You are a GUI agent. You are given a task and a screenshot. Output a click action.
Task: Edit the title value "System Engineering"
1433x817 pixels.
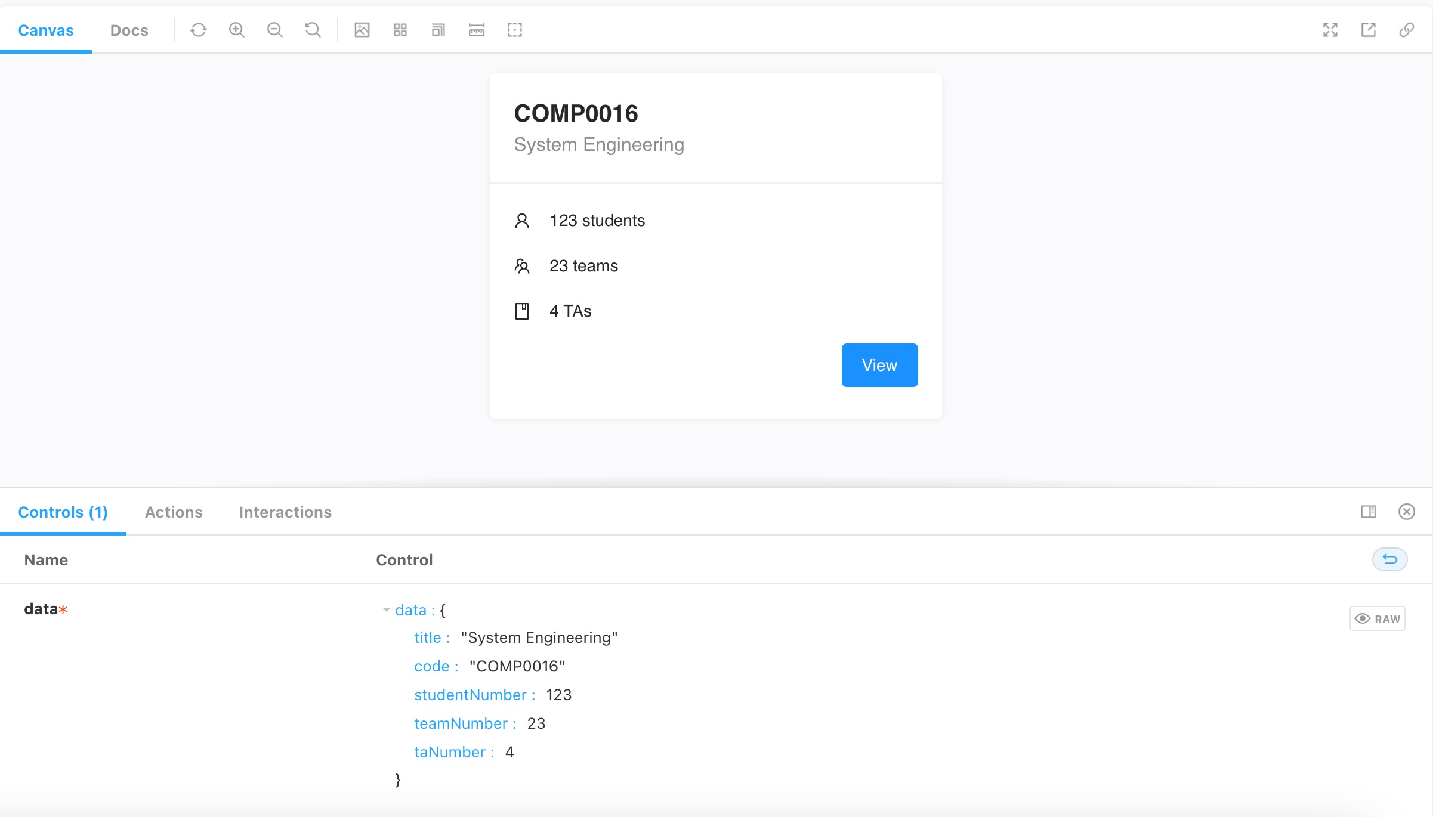point(539,637)
